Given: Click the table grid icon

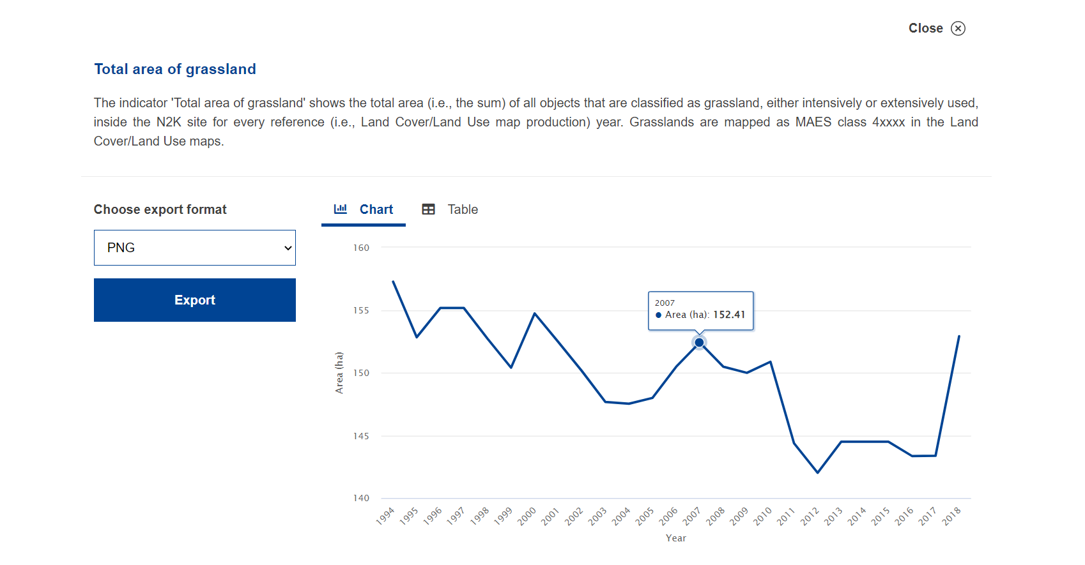Looking at the screenshot, I should click(x=428, y=209).
